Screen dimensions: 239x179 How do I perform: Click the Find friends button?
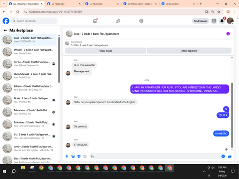click(x=200, y=21)
